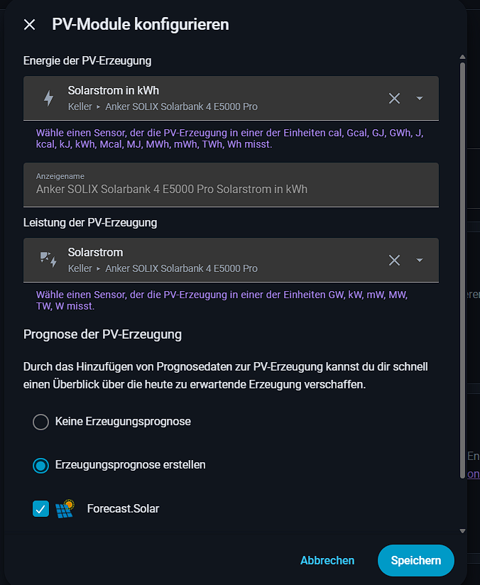This screenshot has width=480, height=585.
Task: Clear the Solarstrom in kWh sensor selection
Action: pyautogui.click(x=394, y=99)
